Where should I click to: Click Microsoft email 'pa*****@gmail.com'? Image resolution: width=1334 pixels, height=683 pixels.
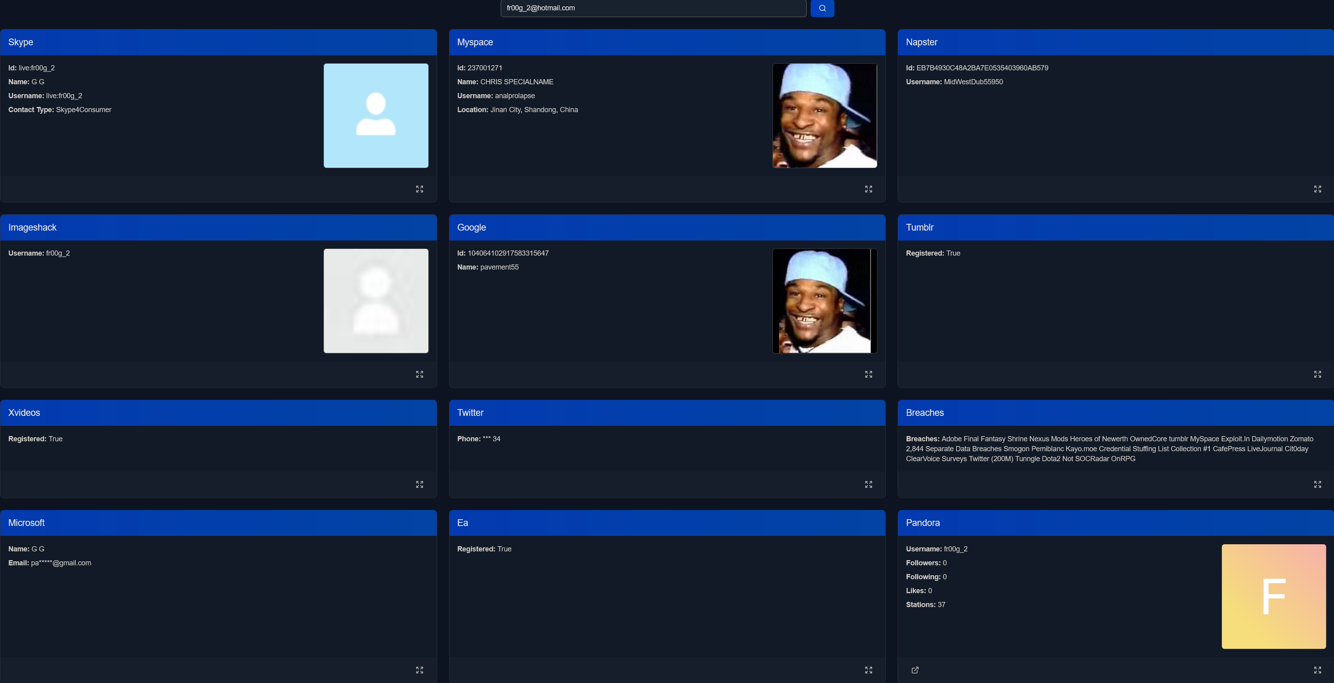tap(60, 563)
